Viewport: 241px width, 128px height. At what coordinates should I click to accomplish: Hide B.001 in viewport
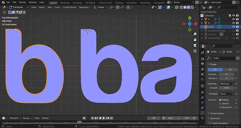click(233, 27)
